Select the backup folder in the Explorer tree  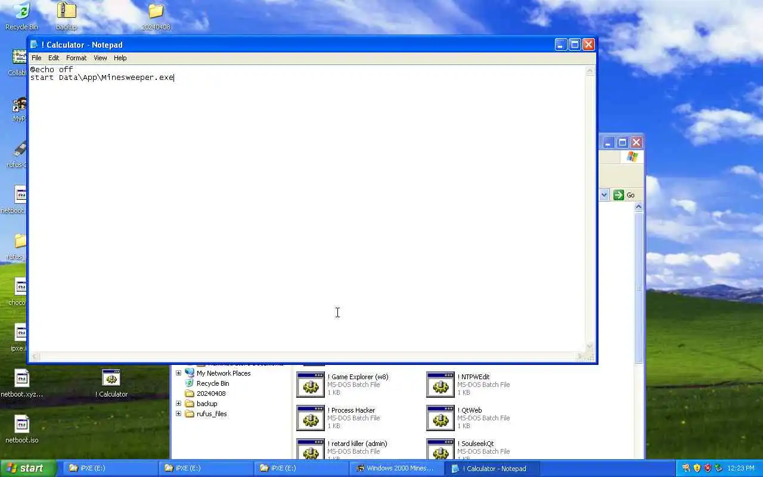coord(207,404)
